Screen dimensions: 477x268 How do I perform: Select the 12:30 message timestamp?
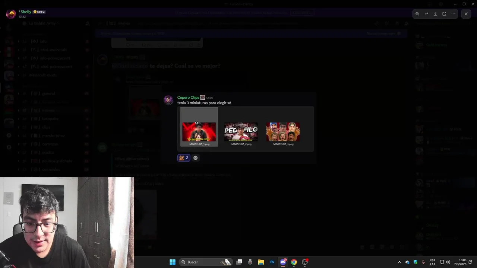click(x=209, y=98)
